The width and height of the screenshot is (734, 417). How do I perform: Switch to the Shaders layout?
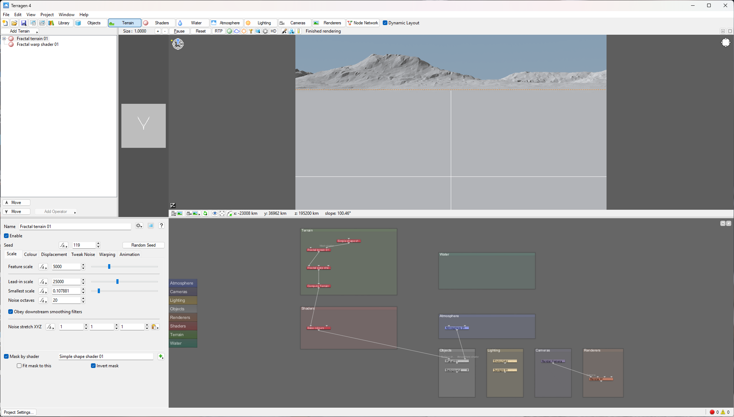point(158,23)
